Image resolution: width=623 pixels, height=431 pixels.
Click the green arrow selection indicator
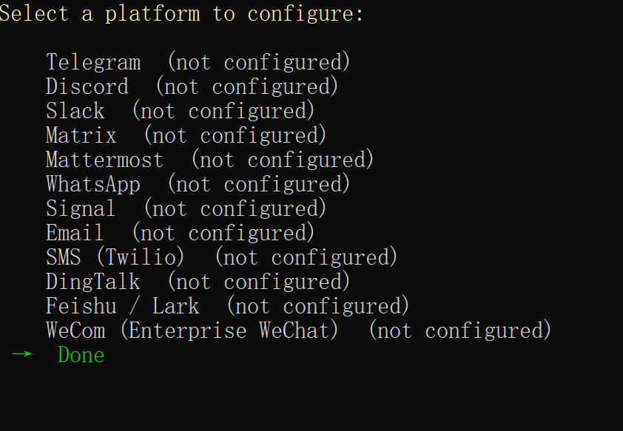coord(22,353)
